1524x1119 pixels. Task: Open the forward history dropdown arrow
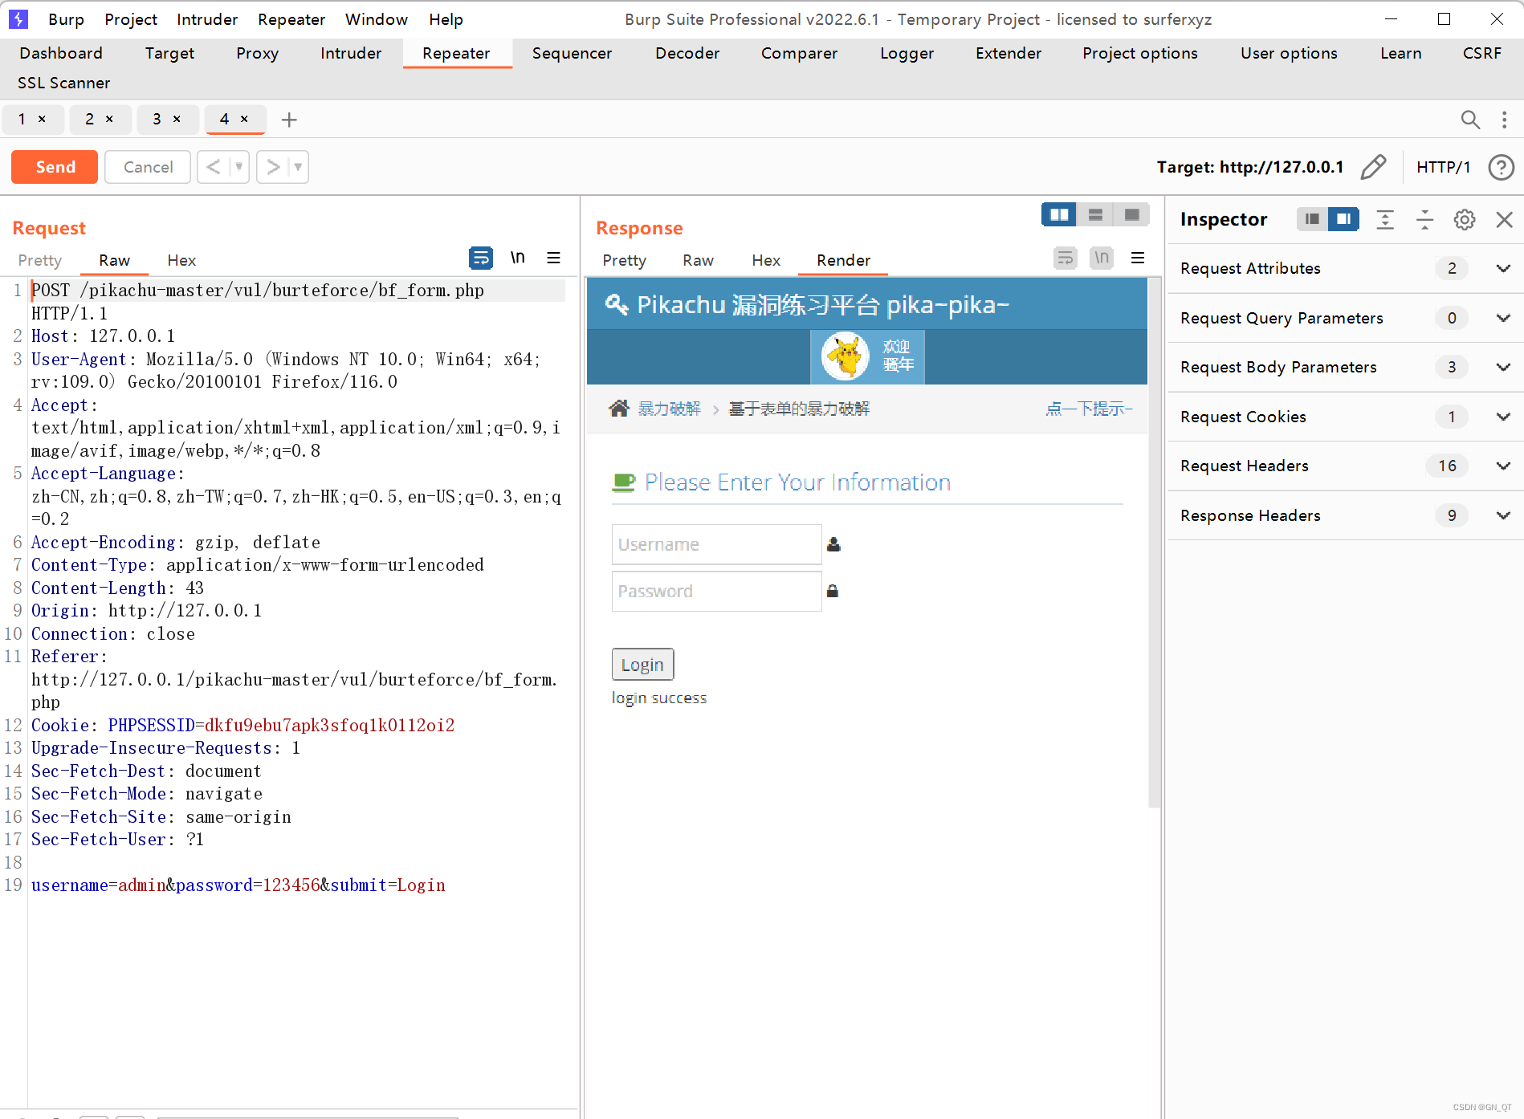click(x=298, y=167)
